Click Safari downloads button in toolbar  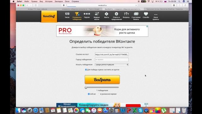(x=174, y=5)
